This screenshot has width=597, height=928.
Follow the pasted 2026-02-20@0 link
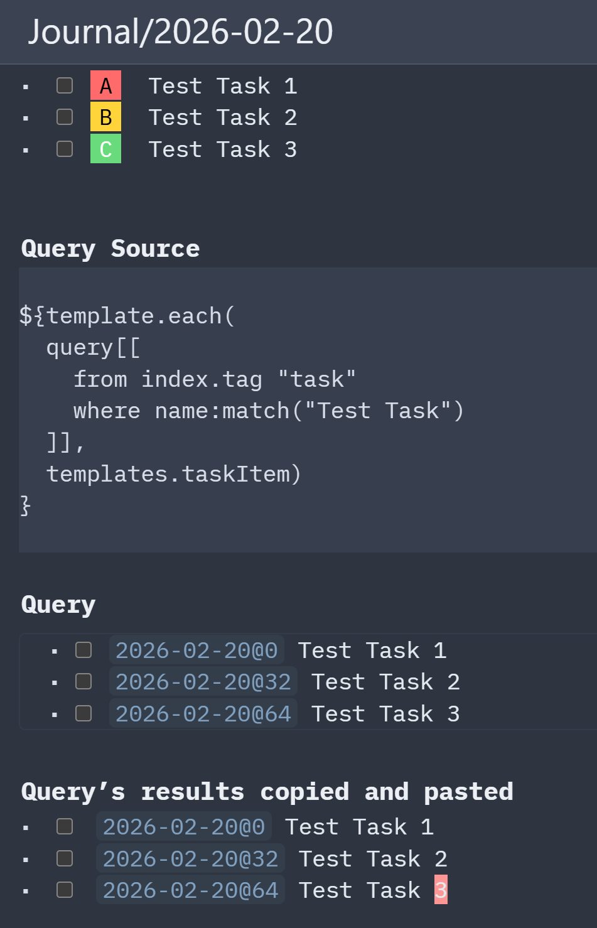(184, 826)
